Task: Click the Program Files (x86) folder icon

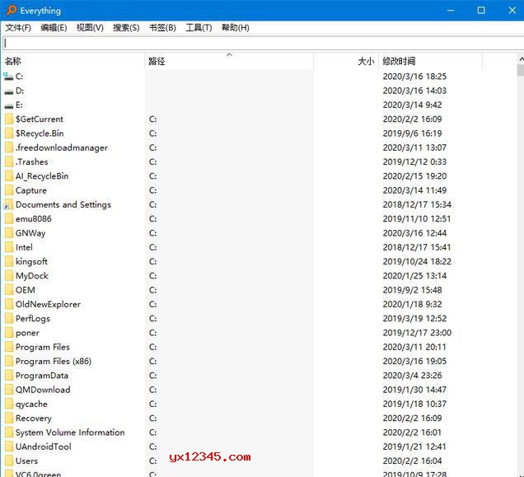Action: [x=9, y=361]
